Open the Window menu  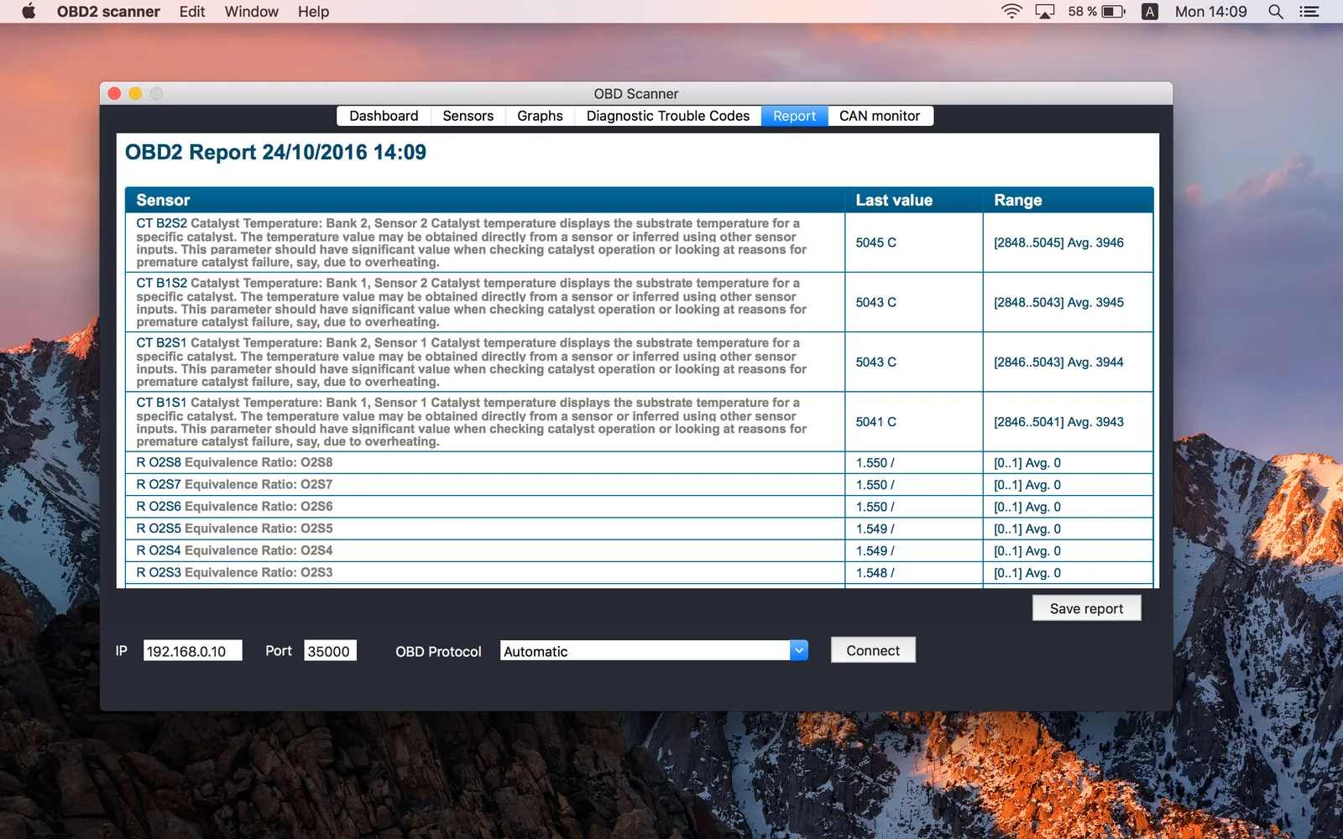(252, 12)
